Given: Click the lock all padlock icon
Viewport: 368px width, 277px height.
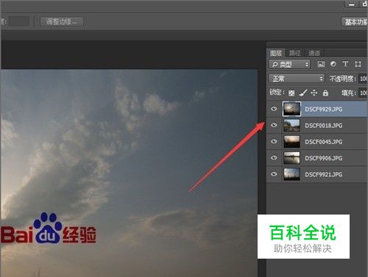Looking at the screenshot, I should (x=325, y=93).
